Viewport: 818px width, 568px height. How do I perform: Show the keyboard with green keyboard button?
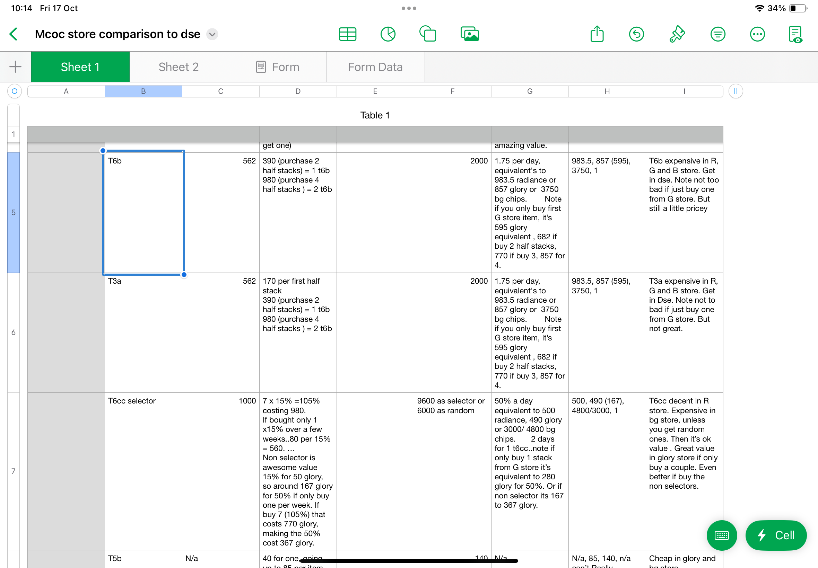point(722,535)
